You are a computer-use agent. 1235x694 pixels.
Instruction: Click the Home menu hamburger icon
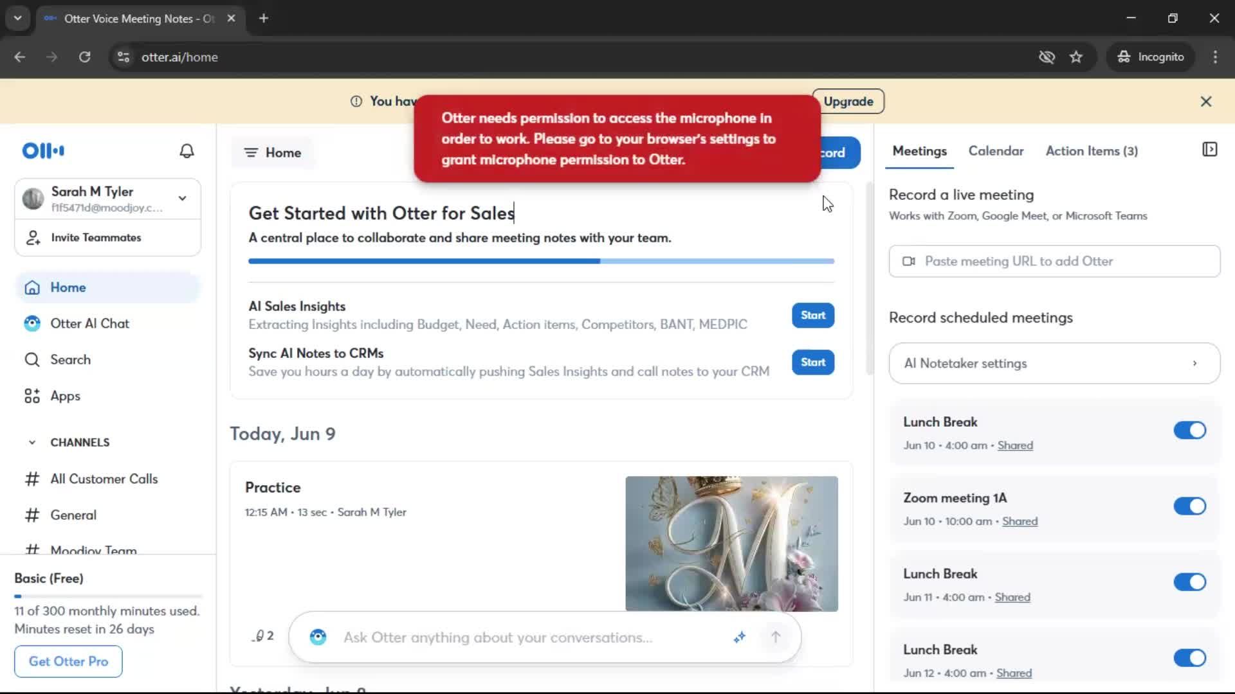(x=251, y=153)
